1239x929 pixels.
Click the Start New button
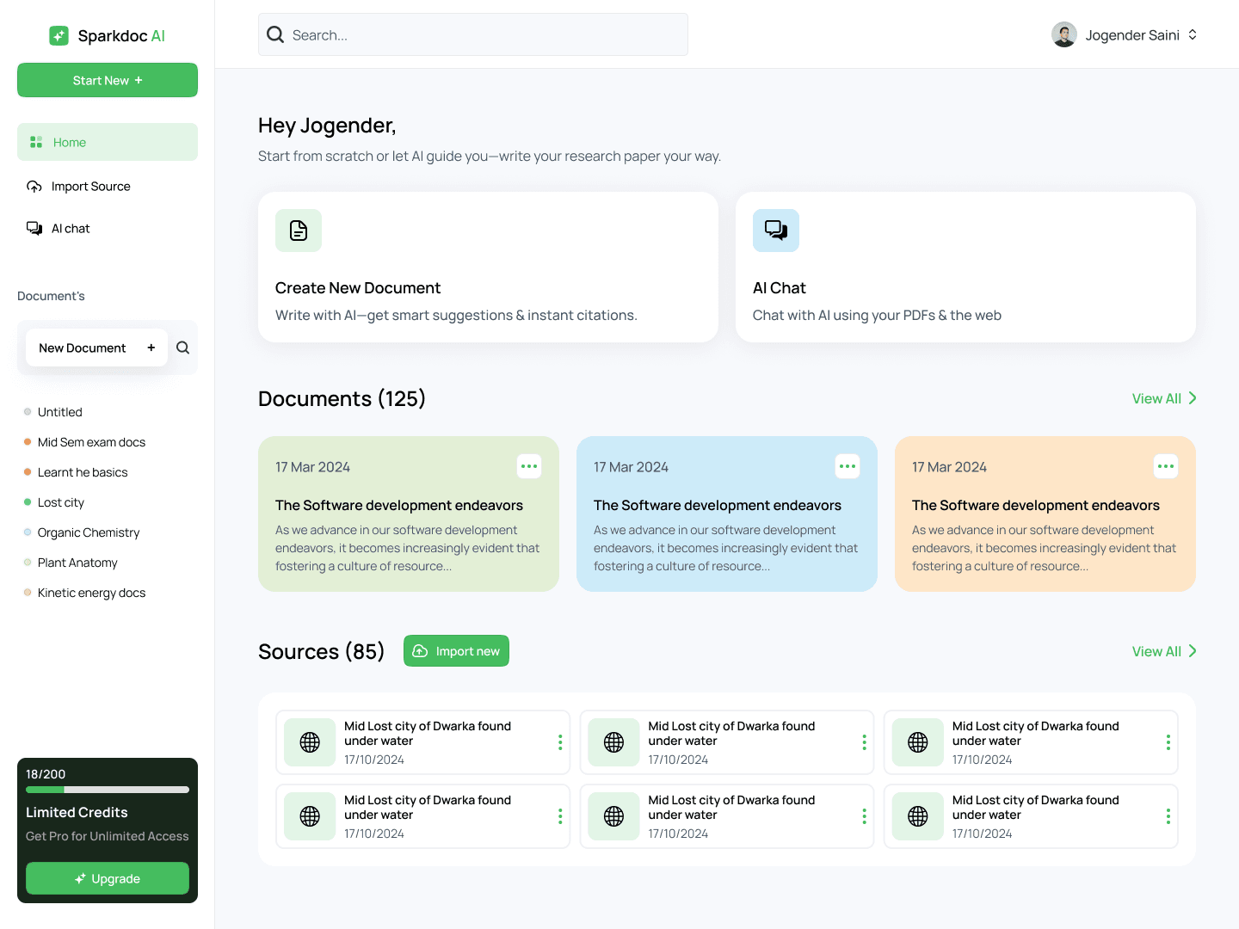(x=107, y=80)
